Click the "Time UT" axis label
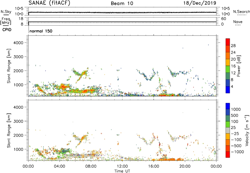250x173 pixels. (122, 171)
